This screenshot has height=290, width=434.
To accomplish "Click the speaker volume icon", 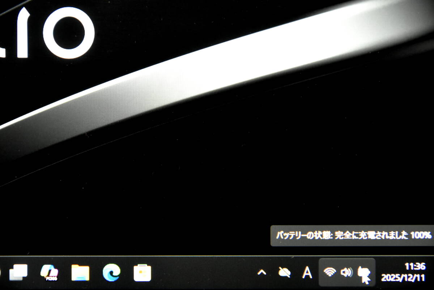I will (x=346, y=272).
